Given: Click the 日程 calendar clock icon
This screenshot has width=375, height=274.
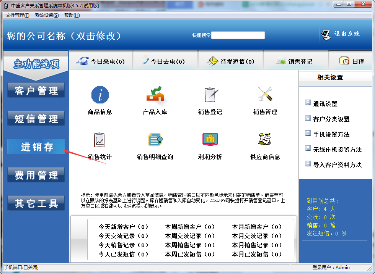Looking at the screenshot, I should click(x=344, y=61).
